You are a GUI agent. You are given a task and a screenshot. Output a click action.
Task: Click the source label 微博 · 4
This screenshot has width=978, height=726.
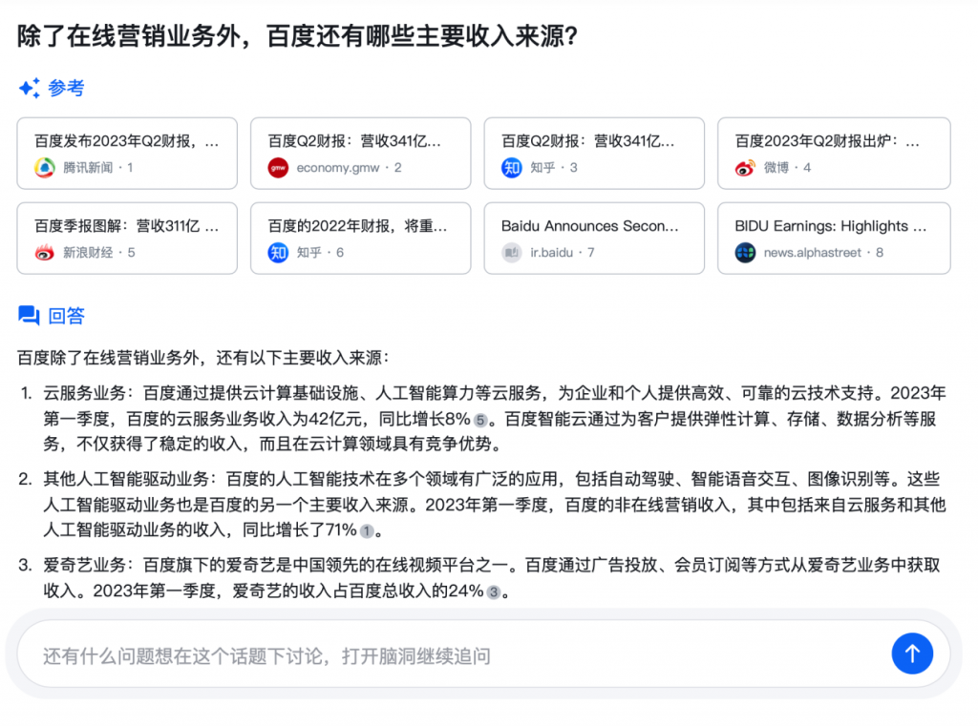787,168
